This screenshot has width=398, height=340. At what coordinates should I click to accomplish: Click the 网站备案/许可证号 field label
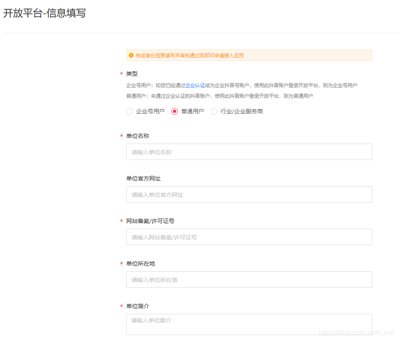150,221
